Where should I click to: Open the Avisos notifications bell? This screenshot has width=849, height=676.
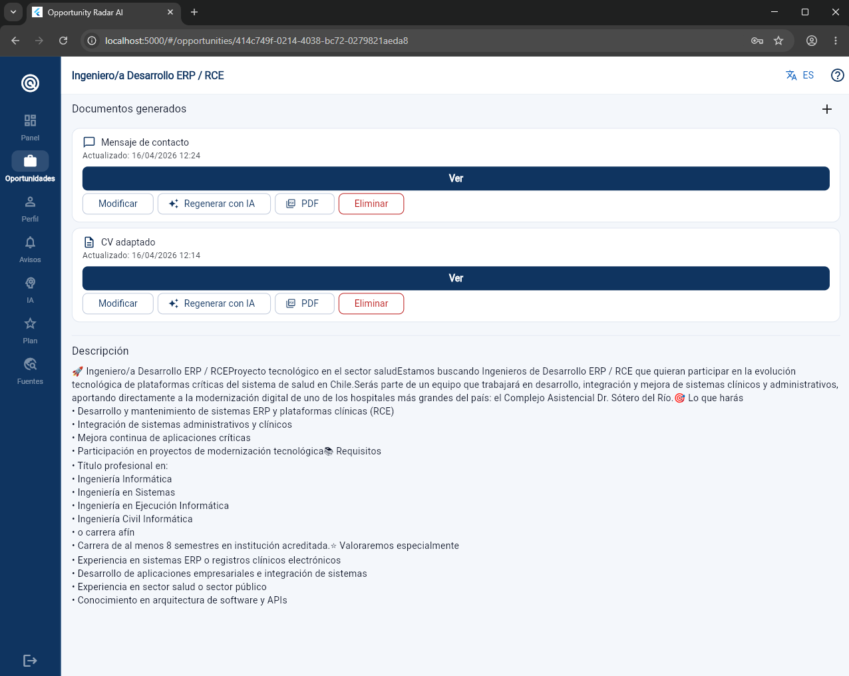point(30,249)
